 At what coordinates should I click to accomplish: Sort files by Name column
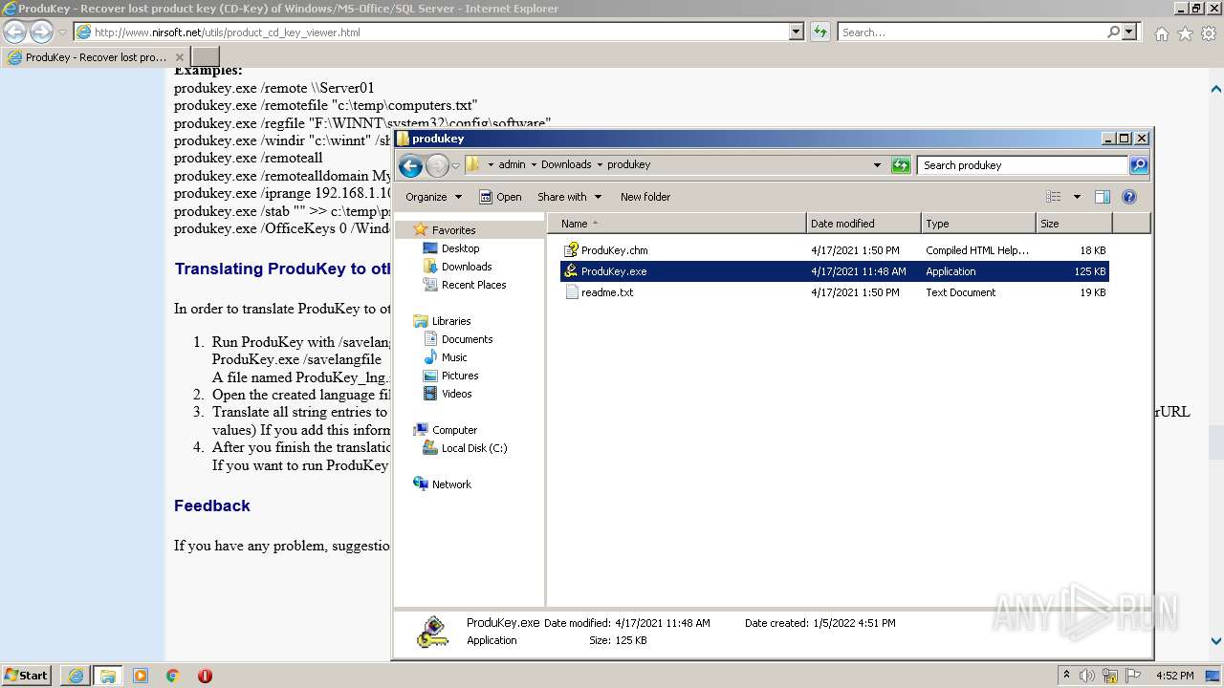[677, 224]
